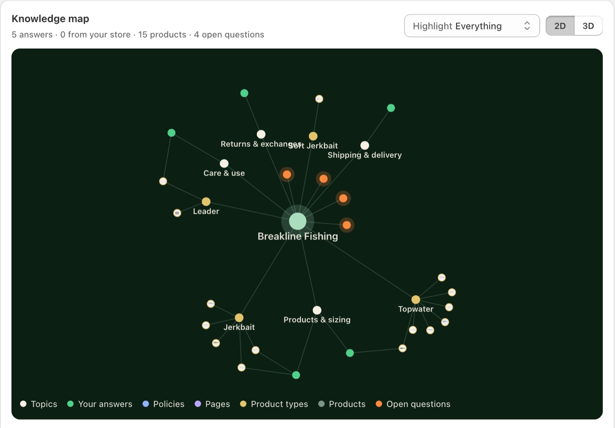615x428 pixels.
Task: Click the '4 open questions' summary text
Action: click(x=229, y=35)
